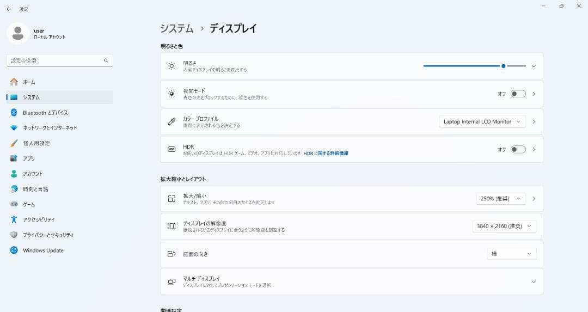Click the アクセシビリティ icon in sidebar

click(x=14, y=219)
